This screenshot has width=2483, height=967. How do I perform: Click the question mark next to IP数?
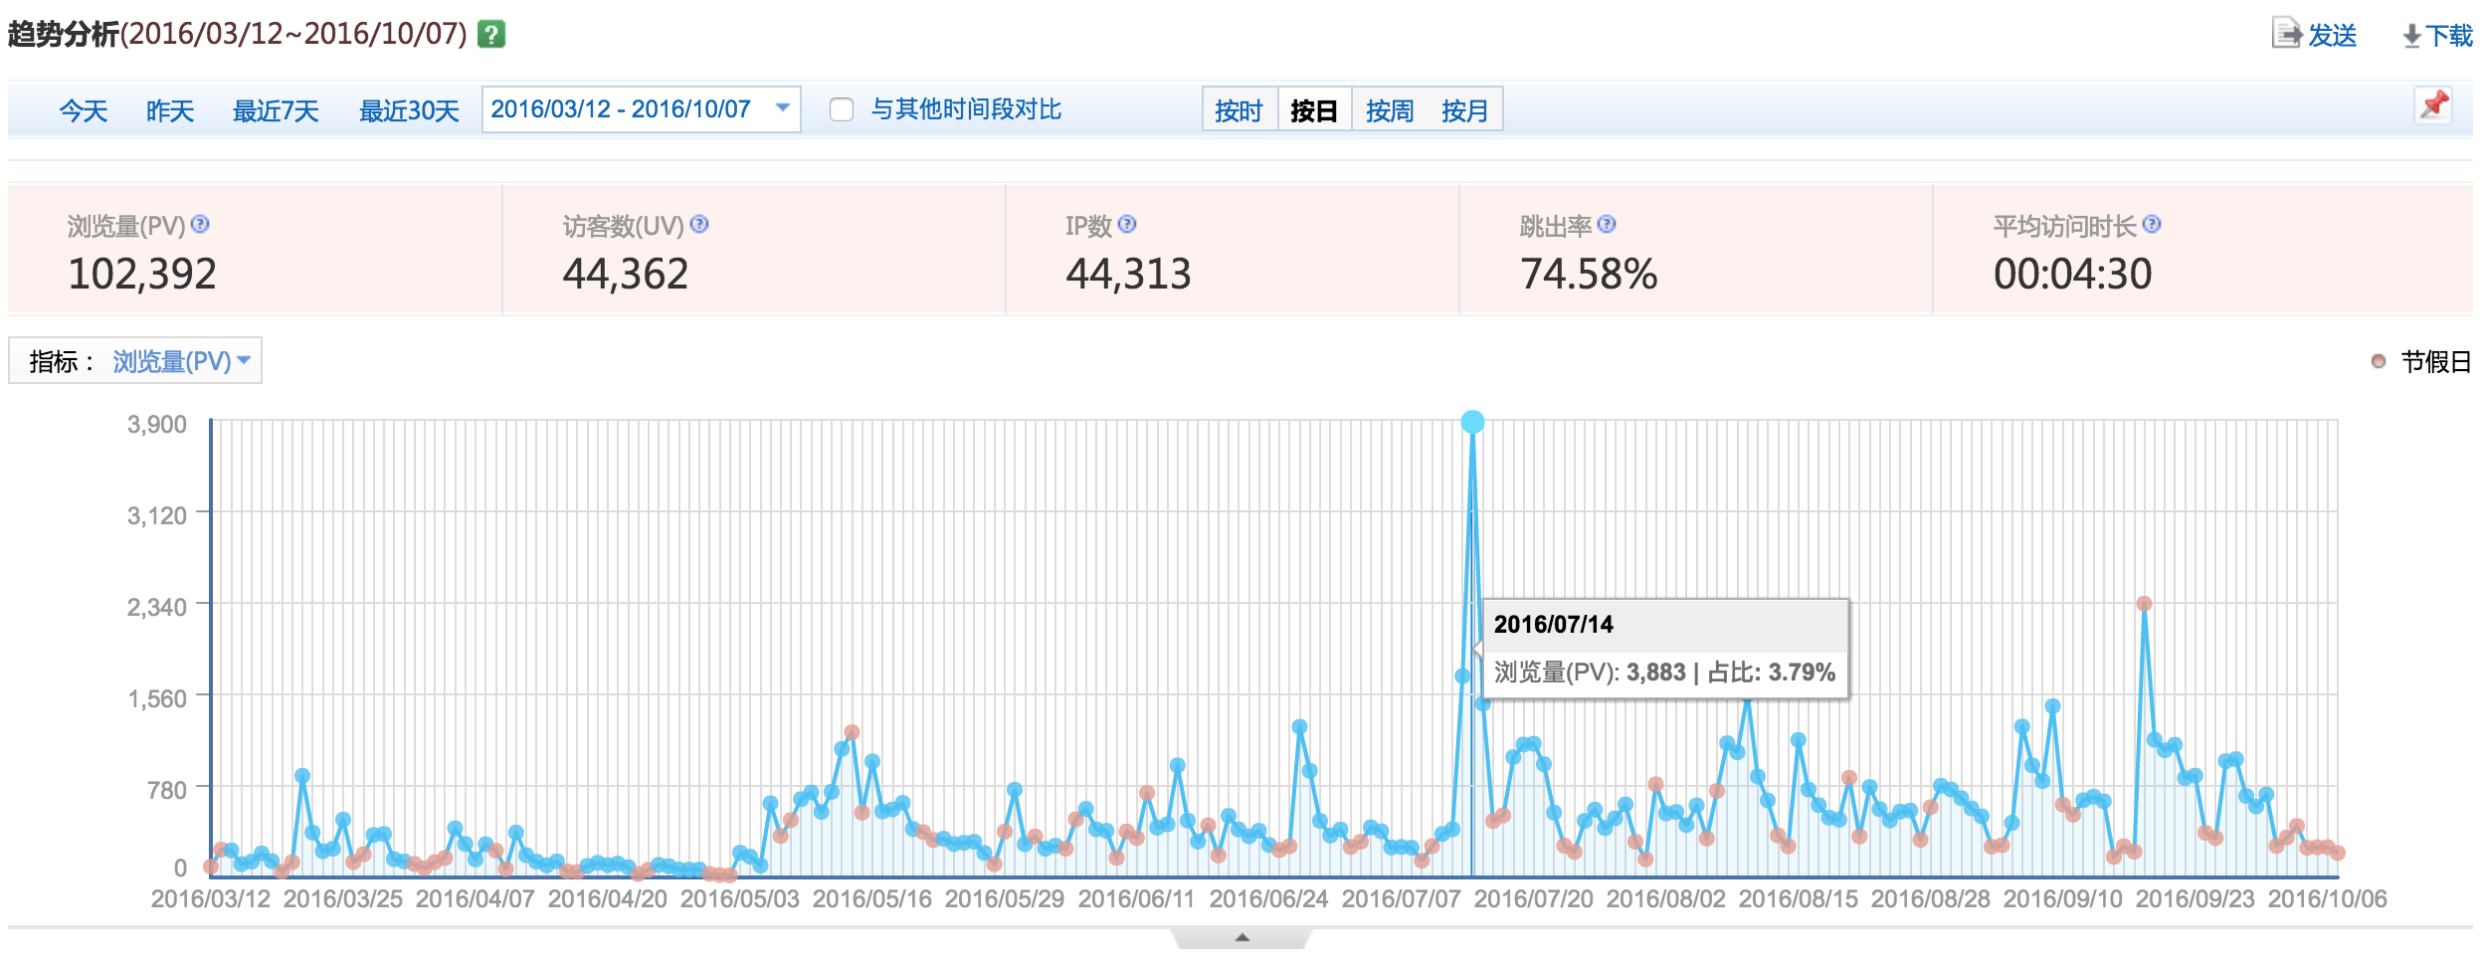pos(1127,226)
